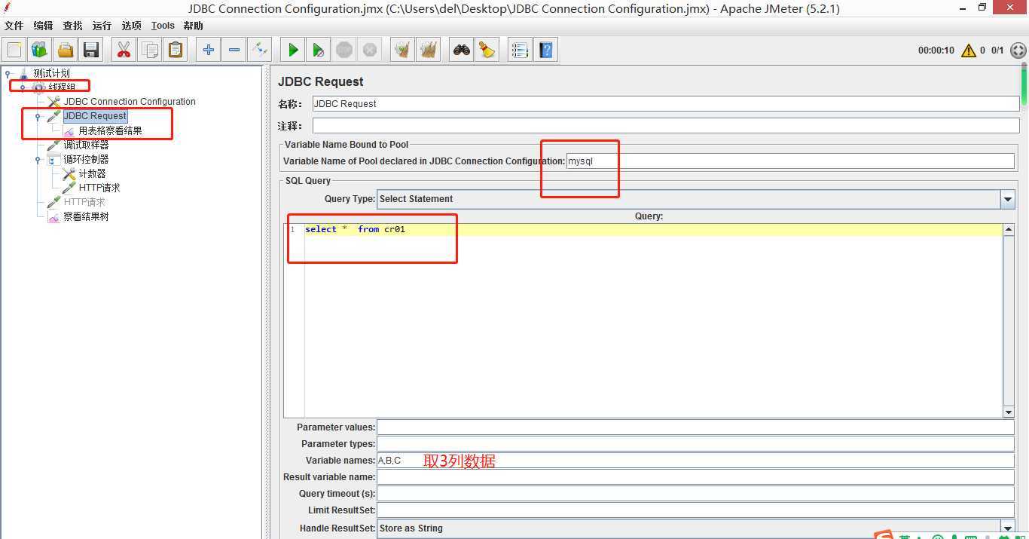The width and height of the screenshot is (1029, 539).
Task: Click the thread status icon beside 0/1
Action: (1018, 51)
